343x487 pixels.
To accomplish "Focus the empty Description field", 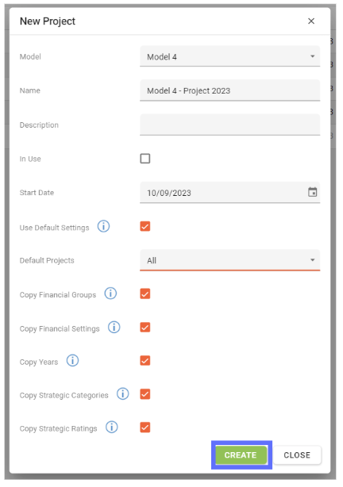I will [229, 125].
